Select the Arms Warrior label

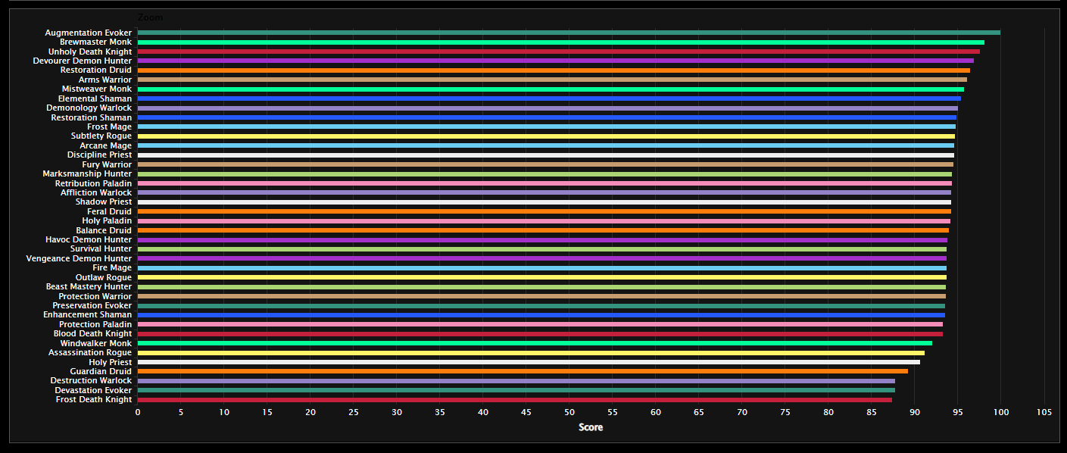[x=105, y=80]
